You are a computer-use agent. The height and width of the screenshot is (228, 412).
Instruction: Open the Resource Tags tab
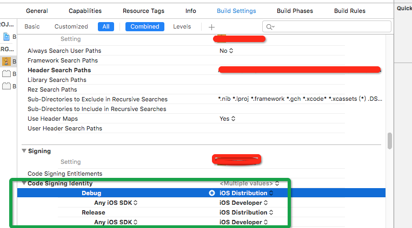143,11
